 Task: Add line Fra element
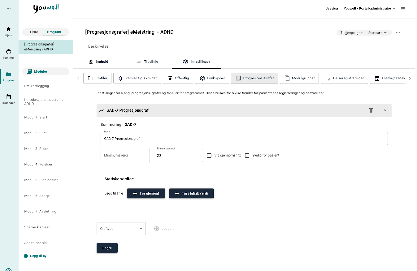click(146, 193)
